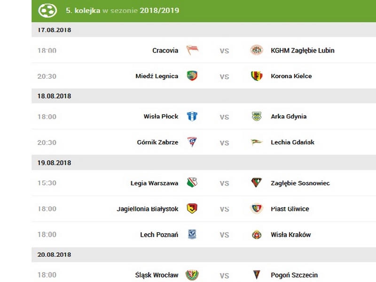The height and width of the screenshot is (282, 376).
Task: Click the Wisła Kraków crest
Action: 257,235
